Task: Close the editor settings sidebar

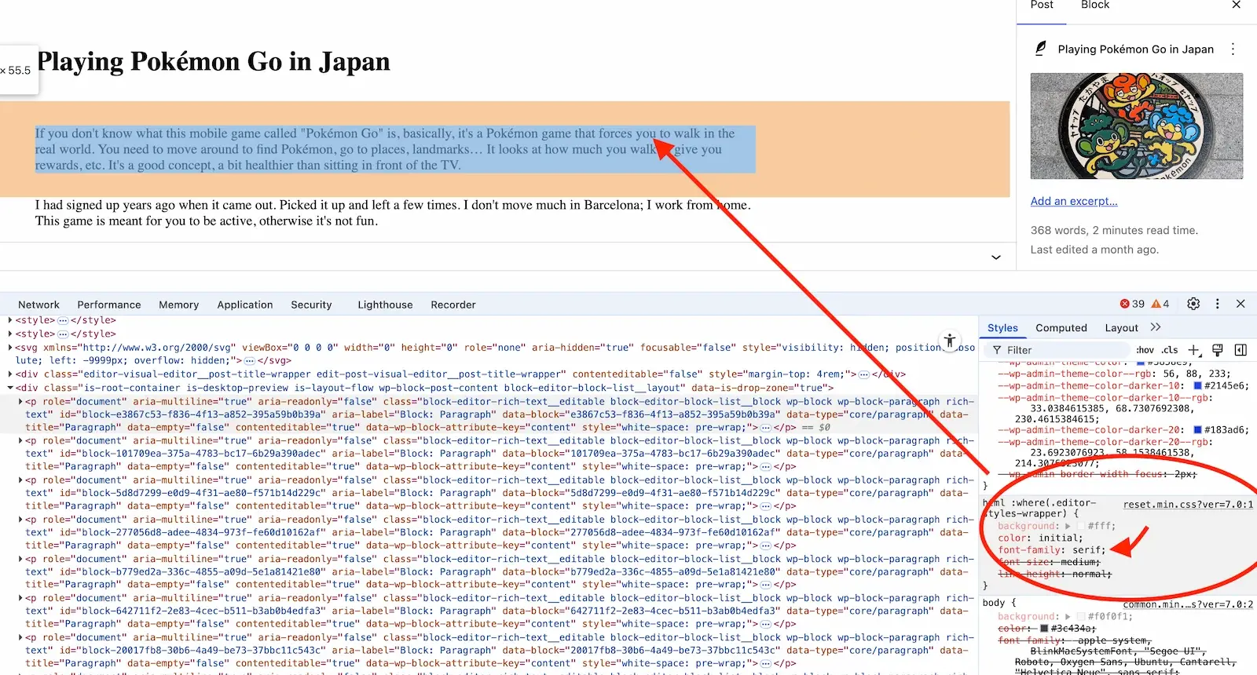Action: click(1236, 5)
